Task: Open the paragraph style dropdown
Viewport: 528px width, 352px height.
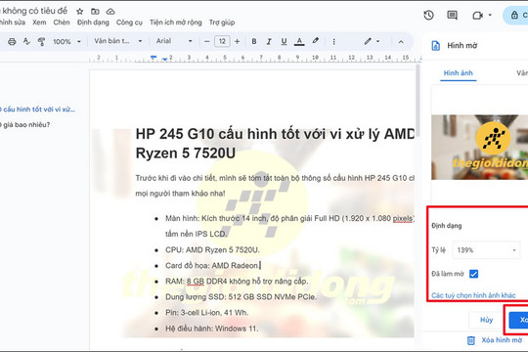Action: pyautogui.click(x=118, y=41)
